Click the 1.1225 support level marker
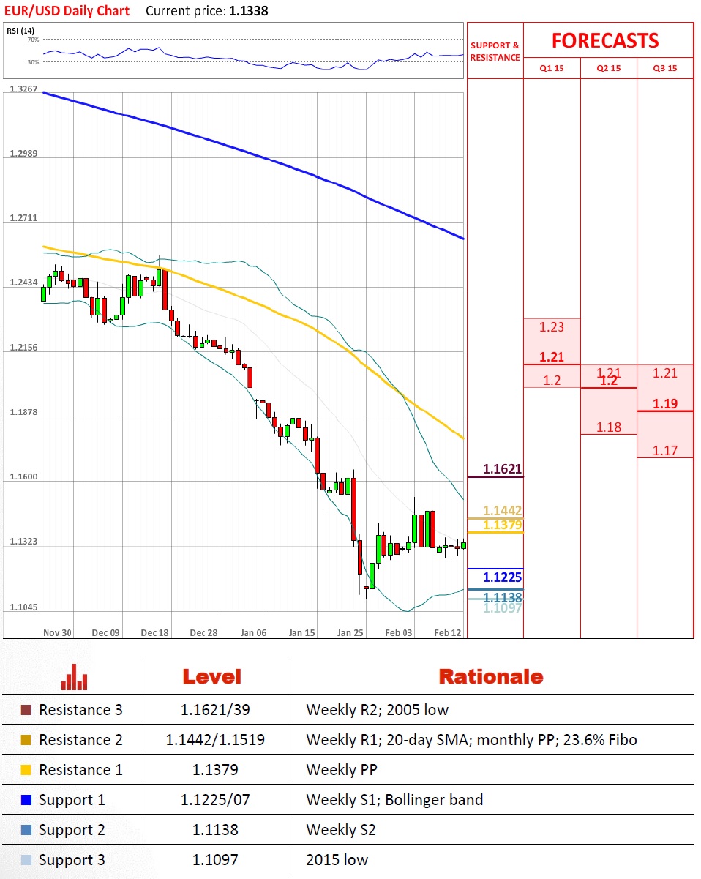701x879 pixels. (502, 577)
